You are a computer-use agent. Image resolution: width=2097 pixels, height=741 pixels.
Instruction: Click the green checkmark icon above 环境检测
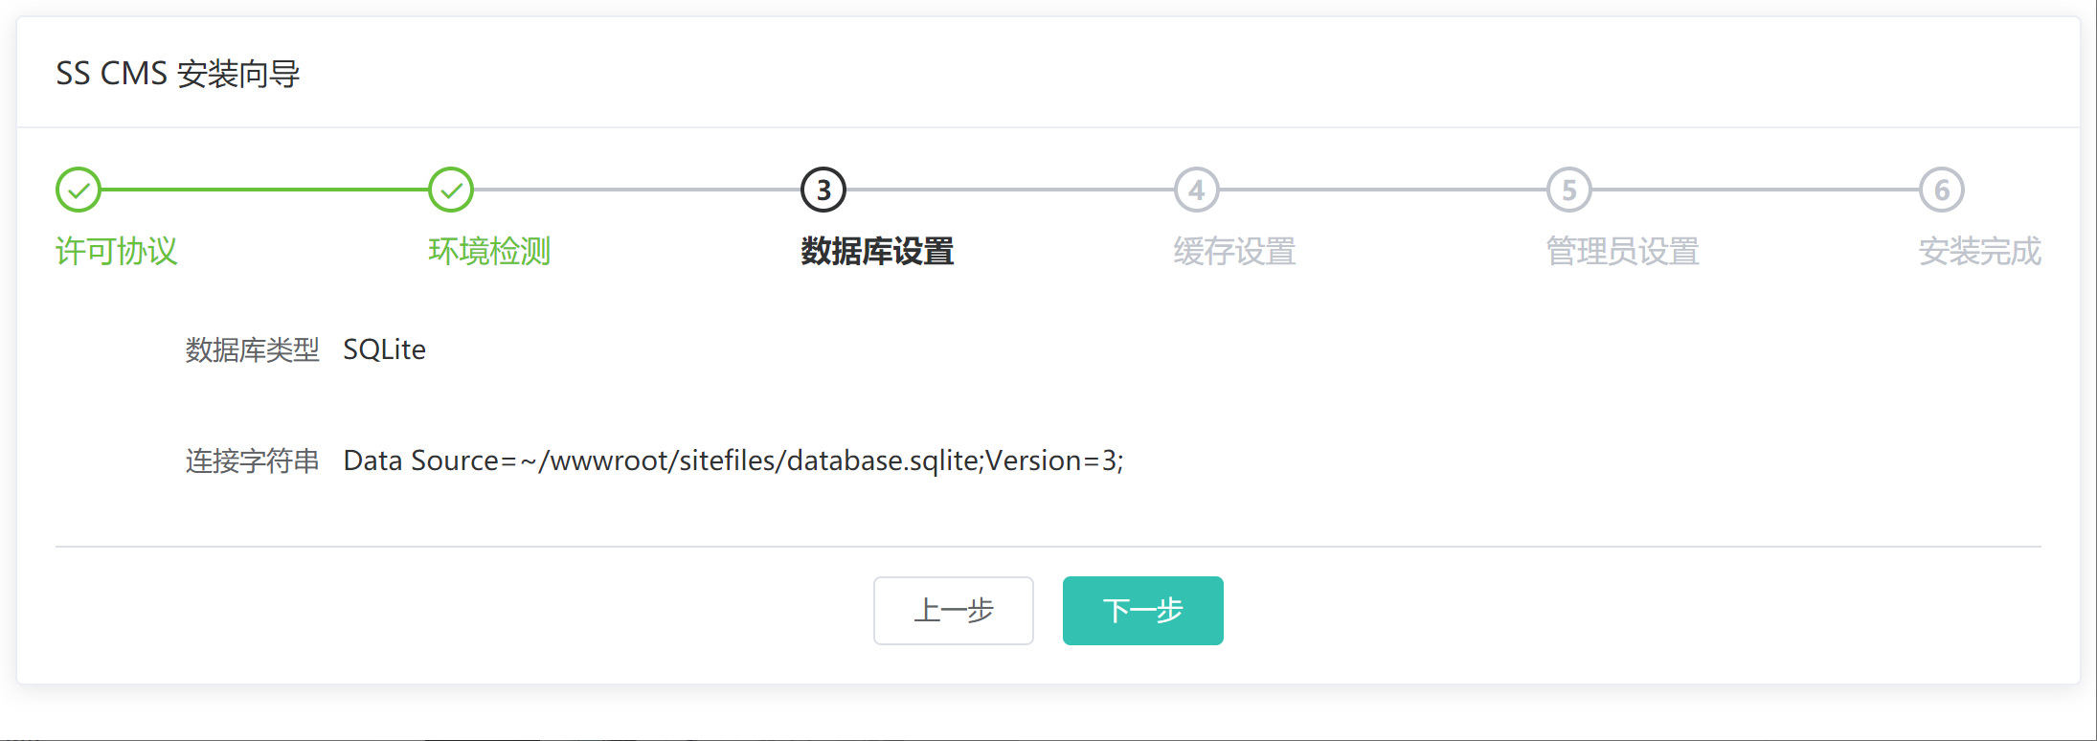tap(451, 190)
